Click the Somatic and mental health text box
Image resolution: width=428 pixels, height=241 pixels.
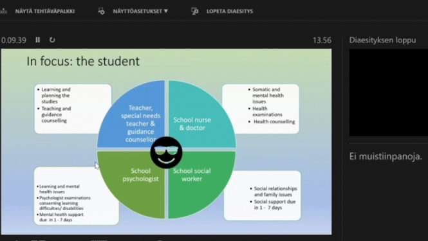pos(261,109)
